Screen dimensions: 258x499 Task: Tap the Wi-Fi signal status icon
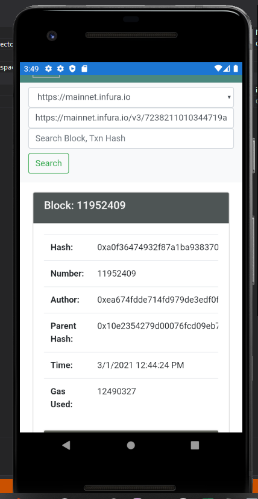(x=218, y=68)
